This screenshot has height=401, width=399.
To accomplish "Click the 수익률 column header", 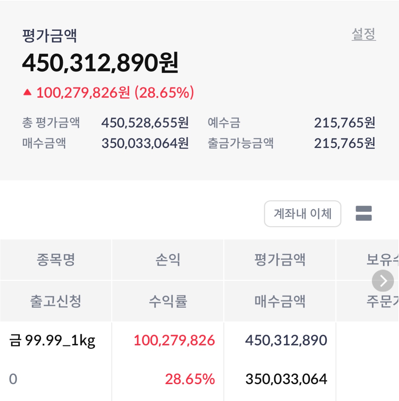I will 168,301.
